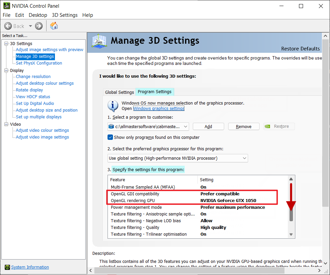Click the Manage 3D Settings header icon

tap(99, 42)
